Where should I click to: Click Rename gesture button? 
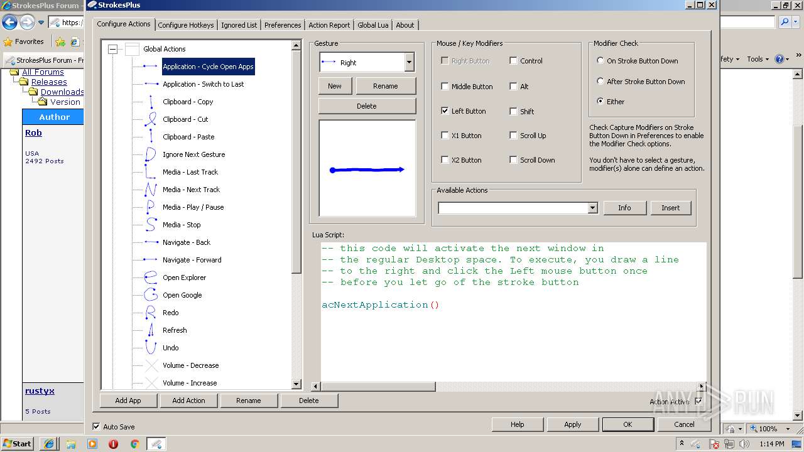[386, 86]
